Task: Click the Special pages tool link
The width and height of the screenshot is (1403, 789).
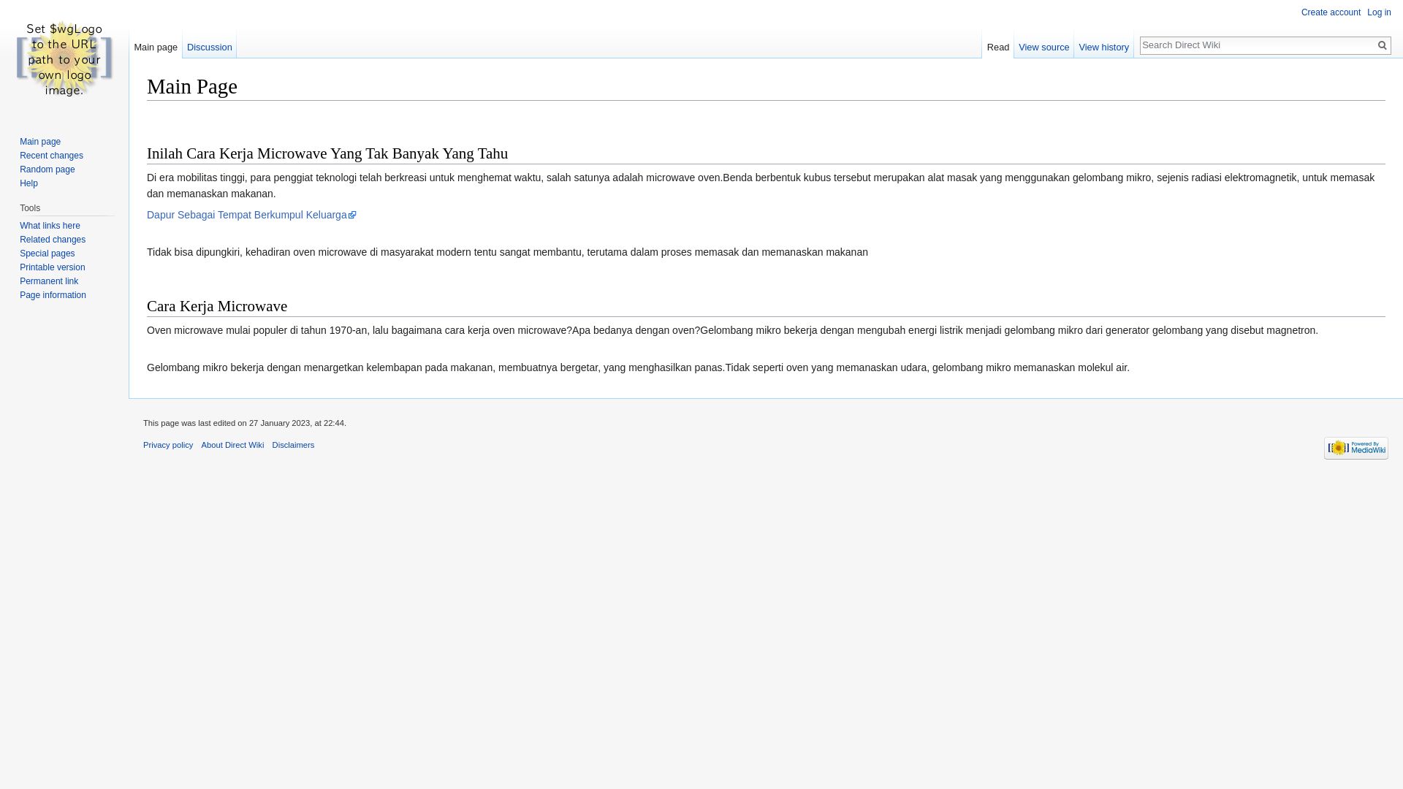Action: point(46,254)
